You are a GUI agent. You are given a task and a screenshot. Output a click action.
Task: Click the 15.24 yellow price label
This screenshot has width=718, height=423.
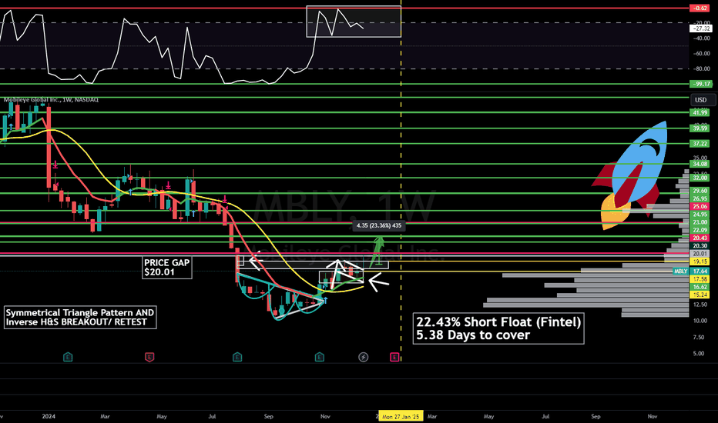[x=700, y=295]
